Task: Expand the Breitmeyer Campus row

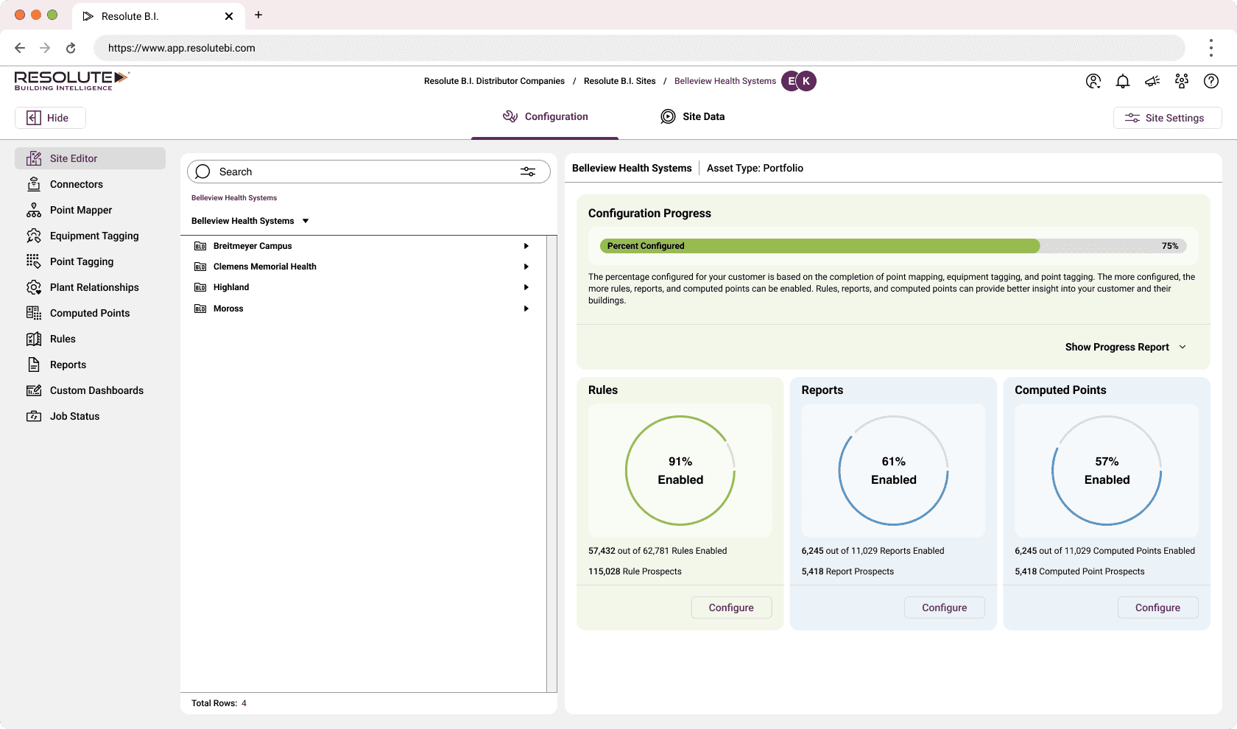Action: (526, 246)
